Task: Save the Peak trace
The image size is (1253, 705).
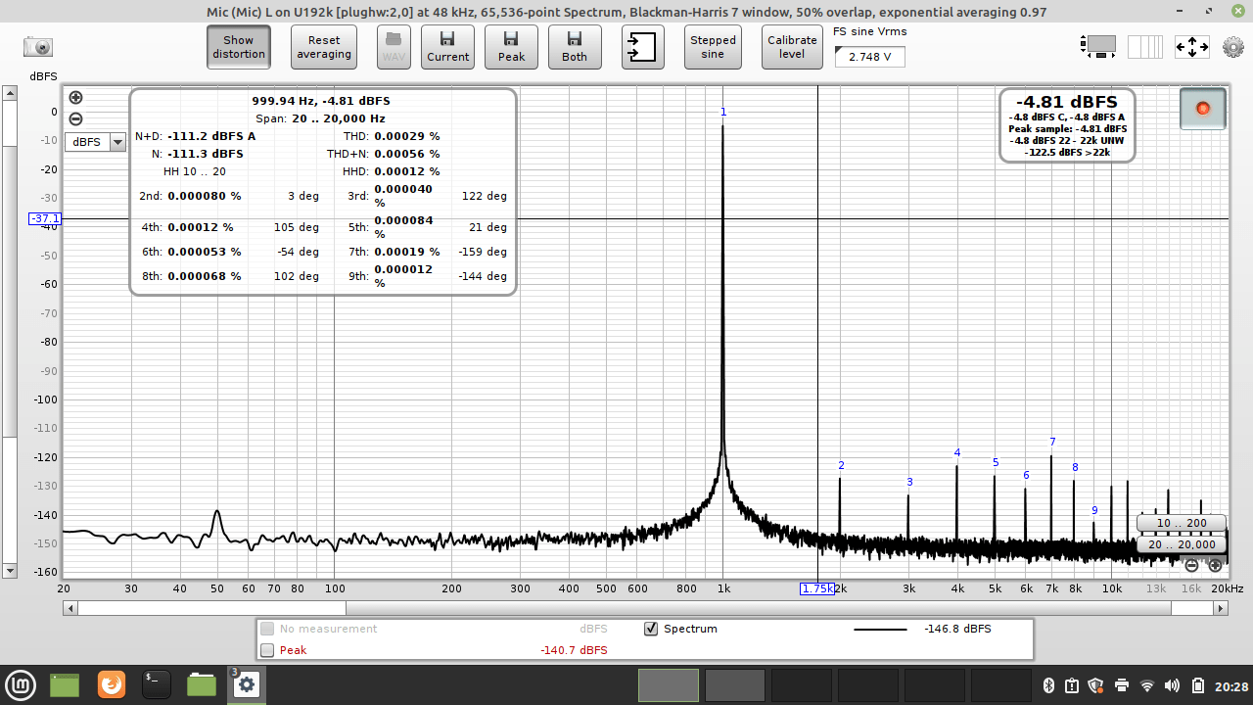Action: (511, 47)
